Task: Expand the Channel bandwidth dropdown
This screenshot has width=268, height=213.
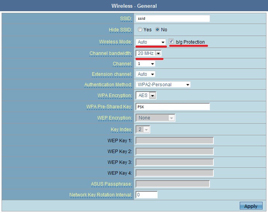Action: tap(149, 53)
